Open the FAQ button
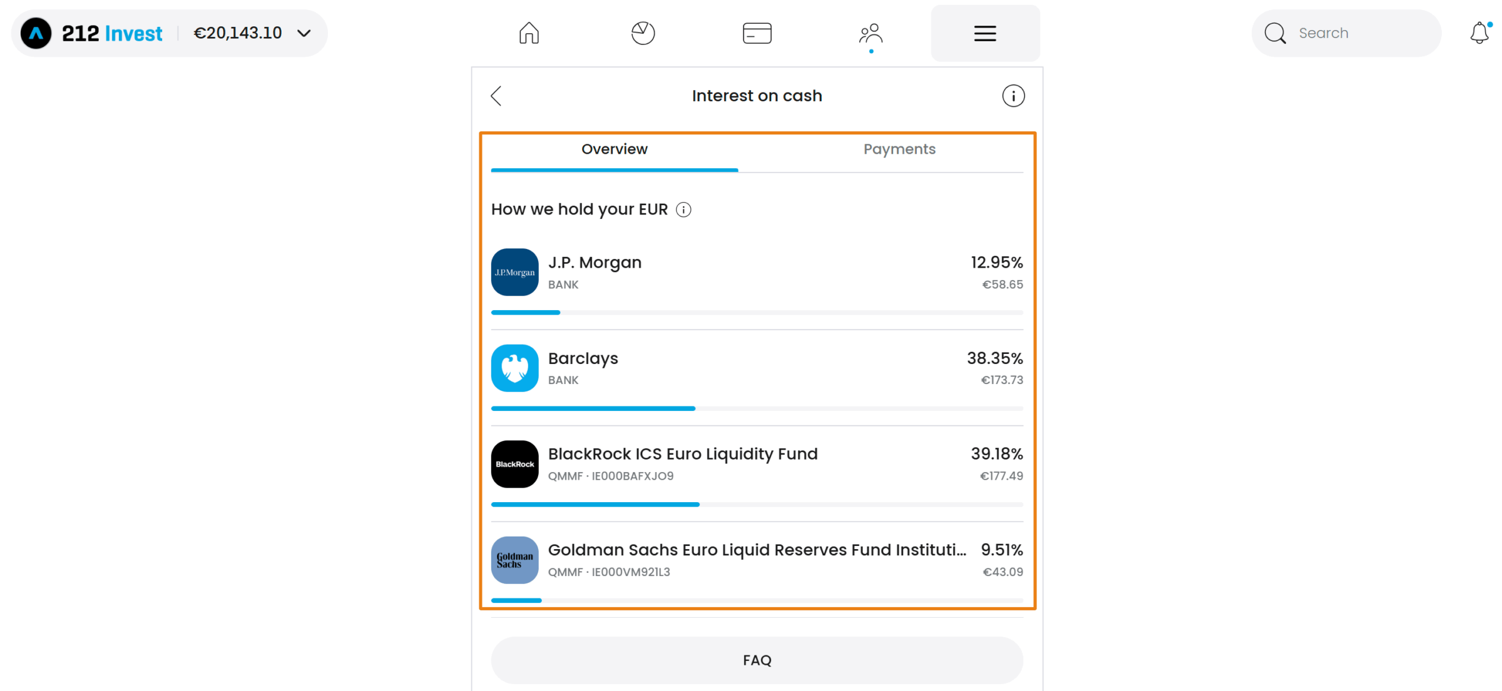 tap(757, 660)
